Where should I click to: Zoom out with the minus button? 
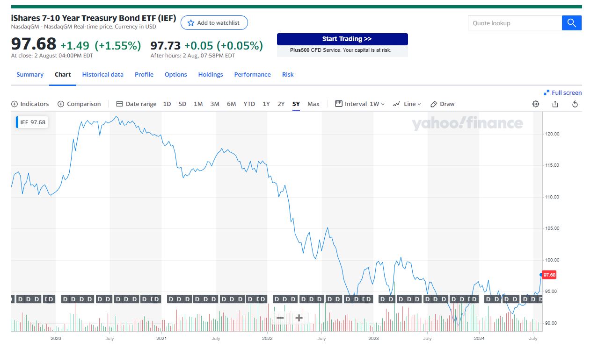pos(280,318)
